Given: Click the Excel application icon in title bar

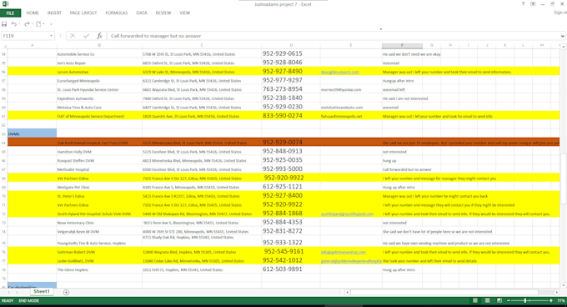Looking at the screenshot, I should click(x=6, y=4).
